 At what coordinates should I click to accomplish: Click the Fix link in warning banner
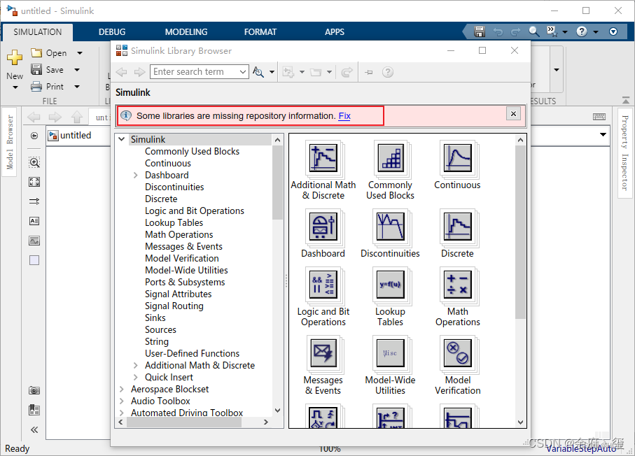click(x=344, y=116)
